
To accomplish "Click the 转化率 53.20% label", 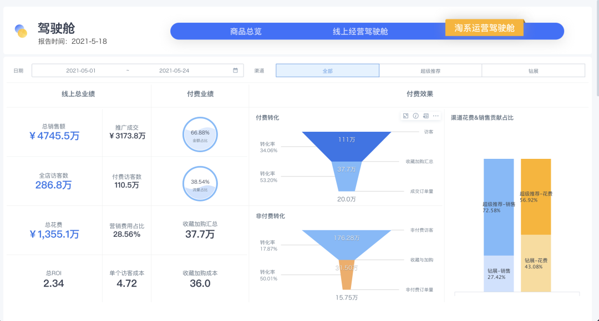I will click(268, 177).
